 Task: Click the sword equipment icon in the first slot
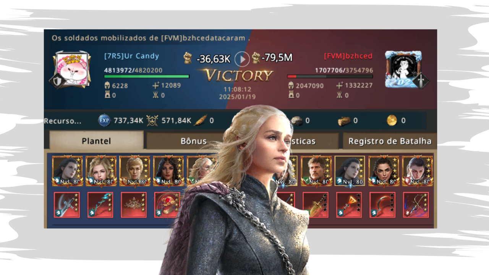(67, 205)
